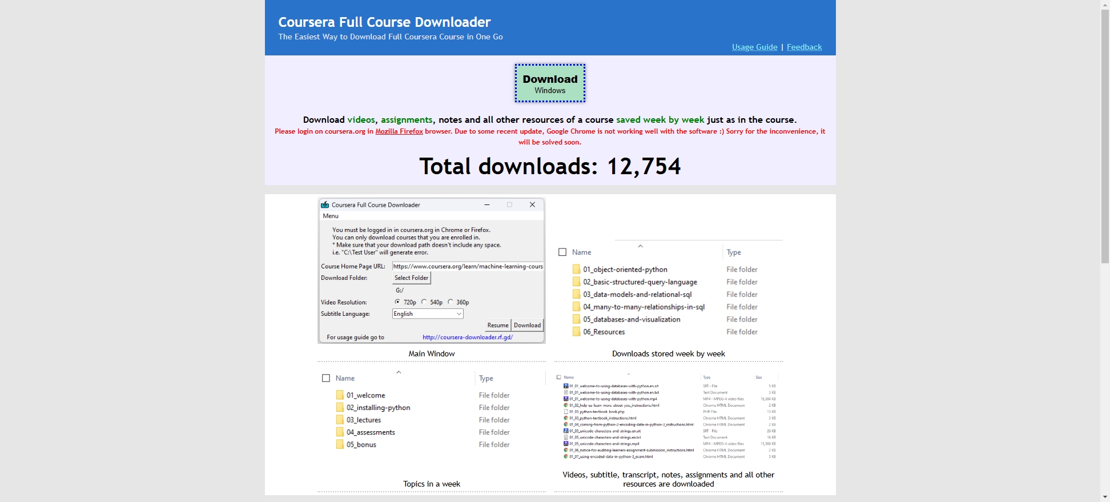Click folder icon of 06_Resources
The width and height of the screenshot is (1110, 502).
point(577,332)
